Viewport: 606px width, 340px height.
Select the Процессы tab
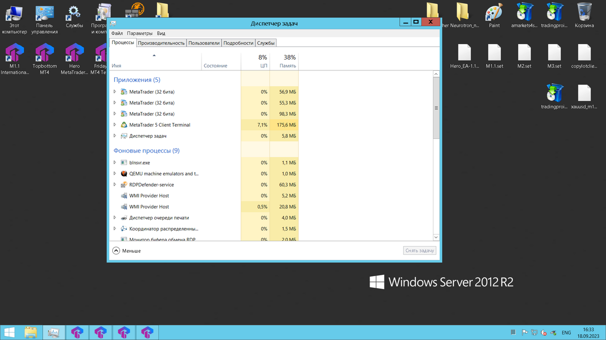[x=123, y=43]
